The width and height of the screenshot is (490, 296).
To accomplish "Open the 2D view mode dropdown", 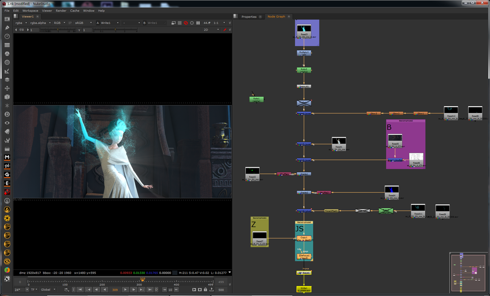I will pos(211,30).
